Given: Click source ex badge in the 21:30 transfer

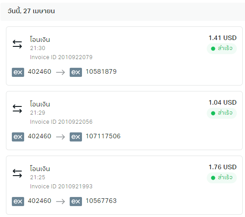Looking at the screenshot, I should (x=18, y=72).
